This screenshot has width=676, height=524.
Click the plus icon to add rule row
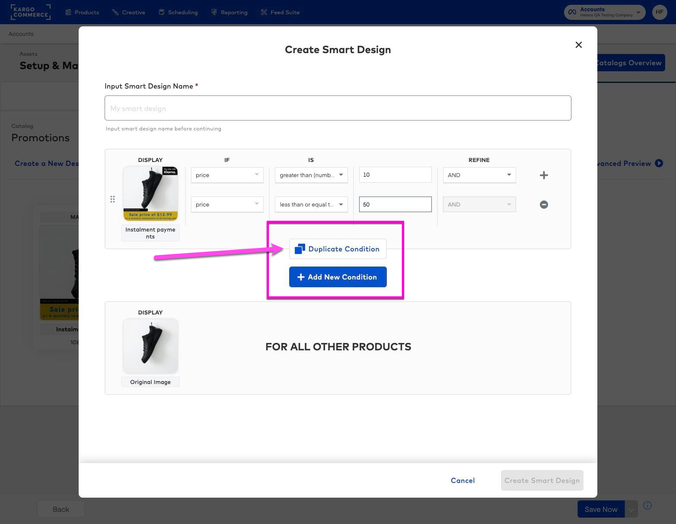[544, 175]
